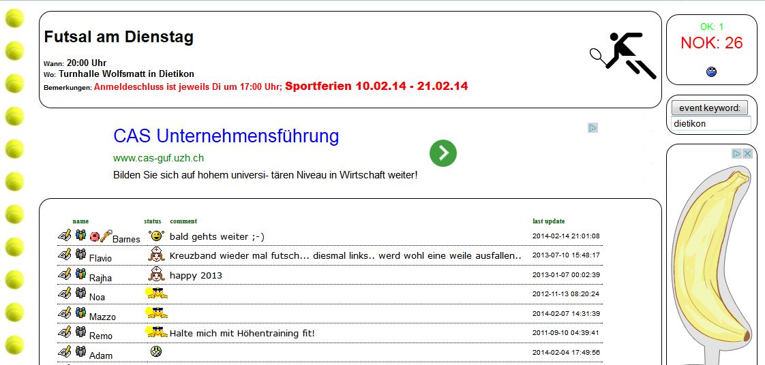Click the edit pencil icon in Adam row
Screen dimensions: 765x365
[64, 351]
